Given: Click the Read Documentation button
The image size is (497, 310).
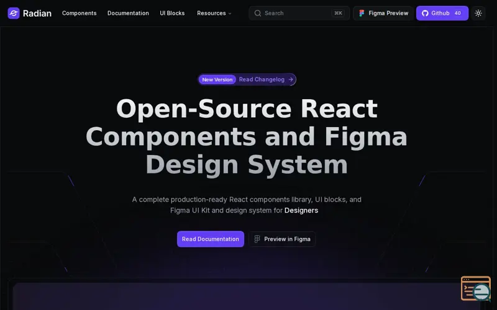Looking at the screenshot, I should pyautogui.click(x=211, y=239).
